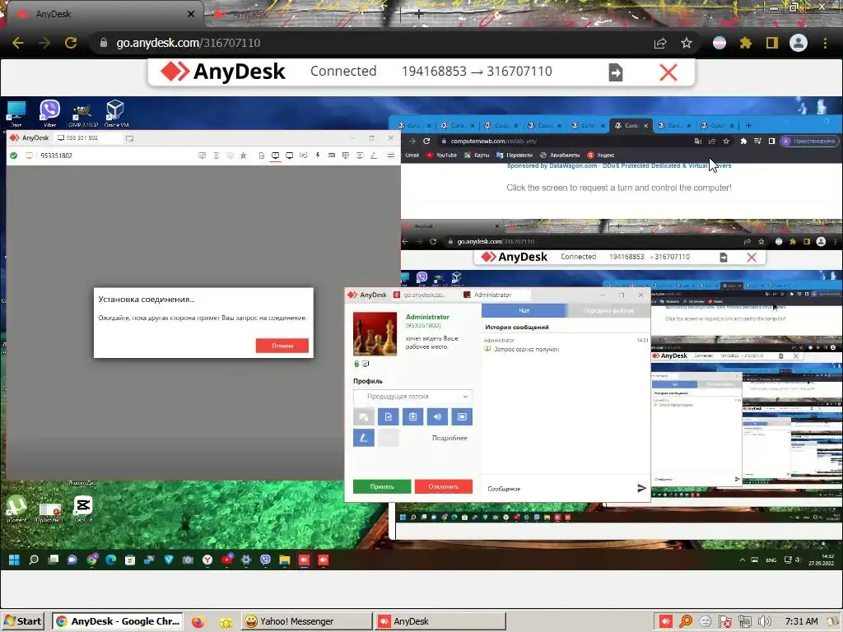Cancel the connection with the red Отмена button
The width and height of the screenshot is (843, 632).
coord(282,346)
